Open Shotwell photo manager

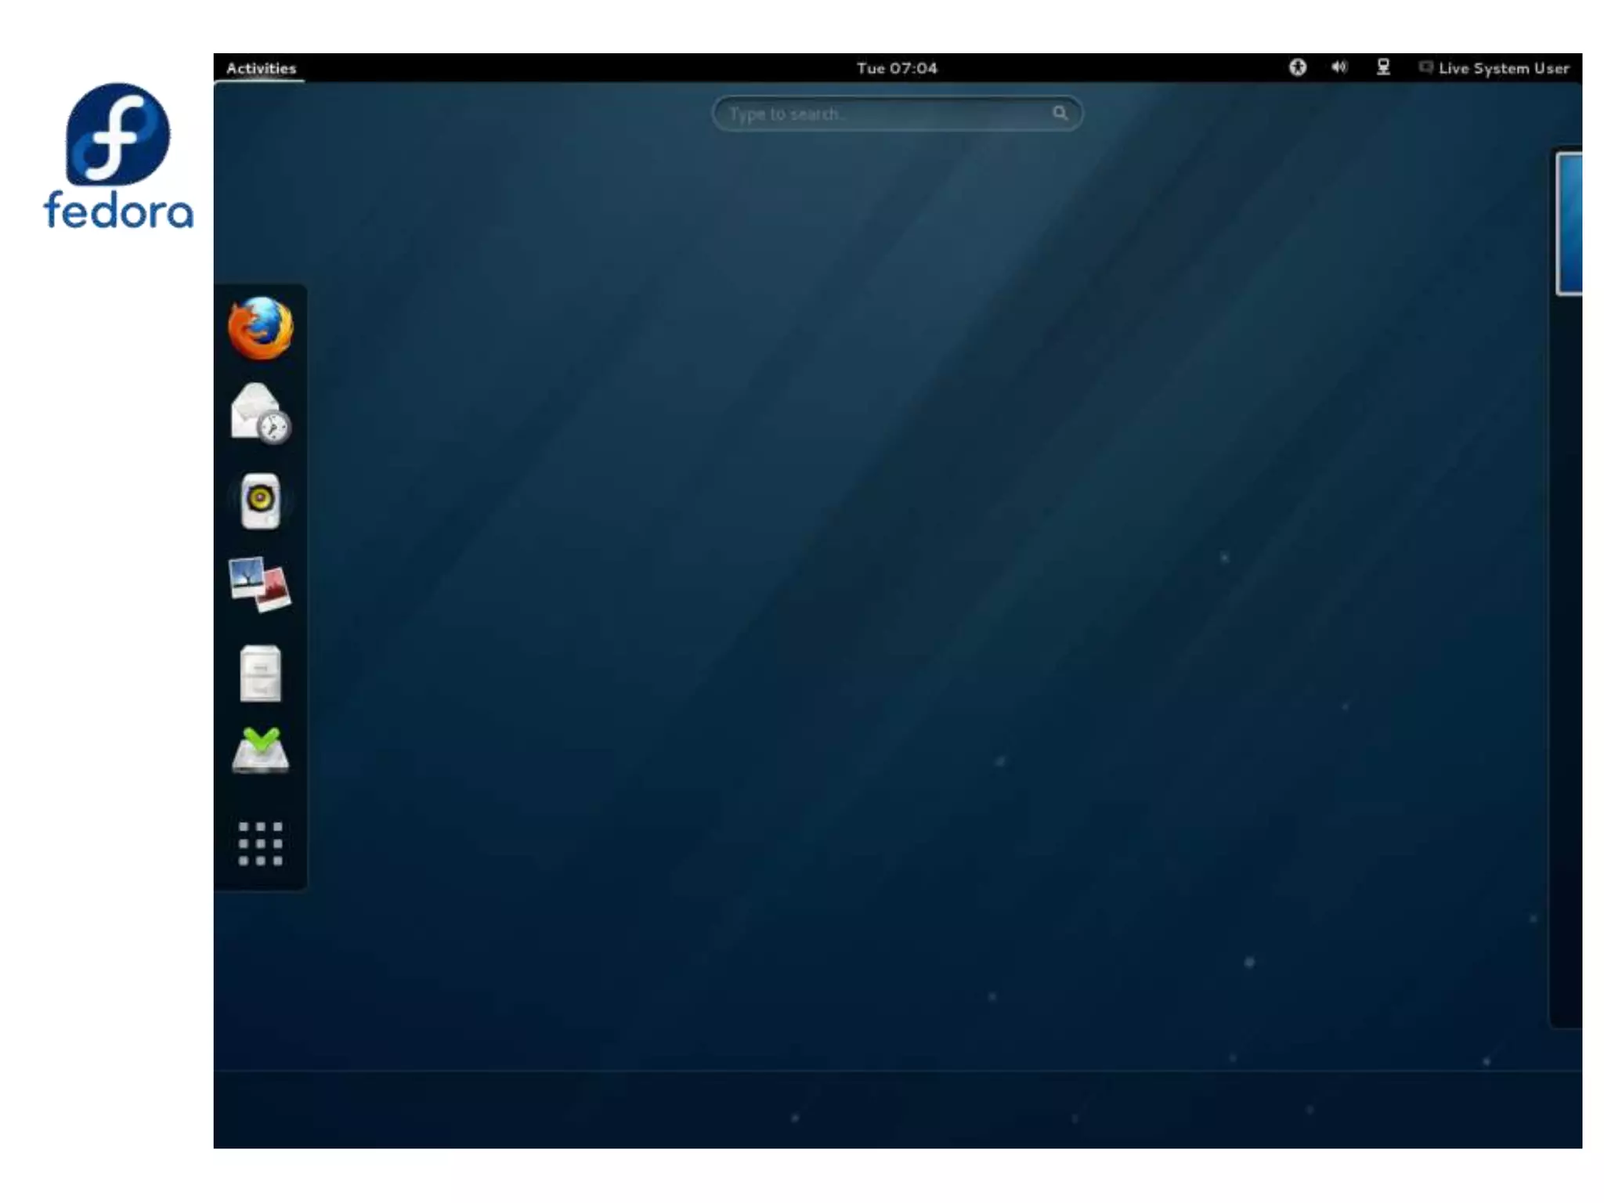[x=261, y=585]
